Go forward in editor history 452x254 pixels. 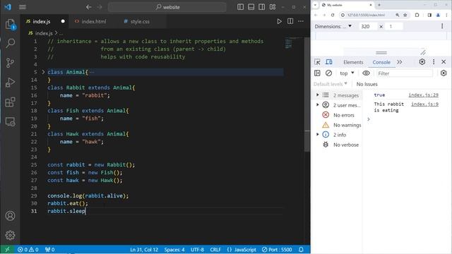(100, 7)
